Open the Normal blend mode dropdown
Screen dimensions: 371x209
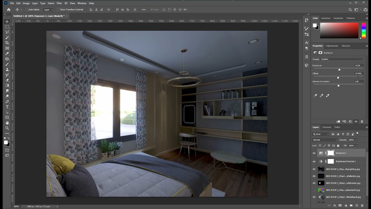pyautogui.click(x=325, y=140)
